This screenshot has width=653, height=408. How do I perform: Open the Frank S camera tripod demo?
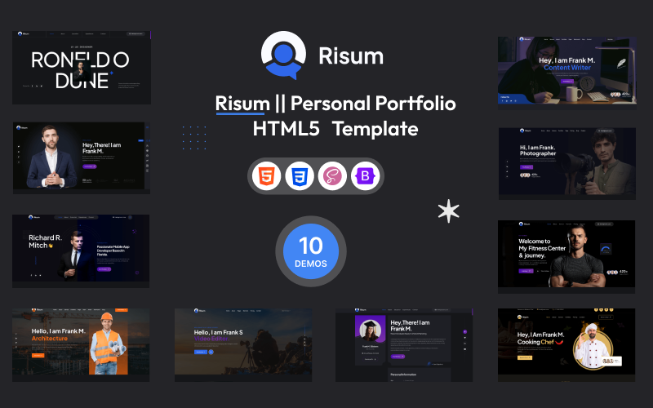point(243,344)
